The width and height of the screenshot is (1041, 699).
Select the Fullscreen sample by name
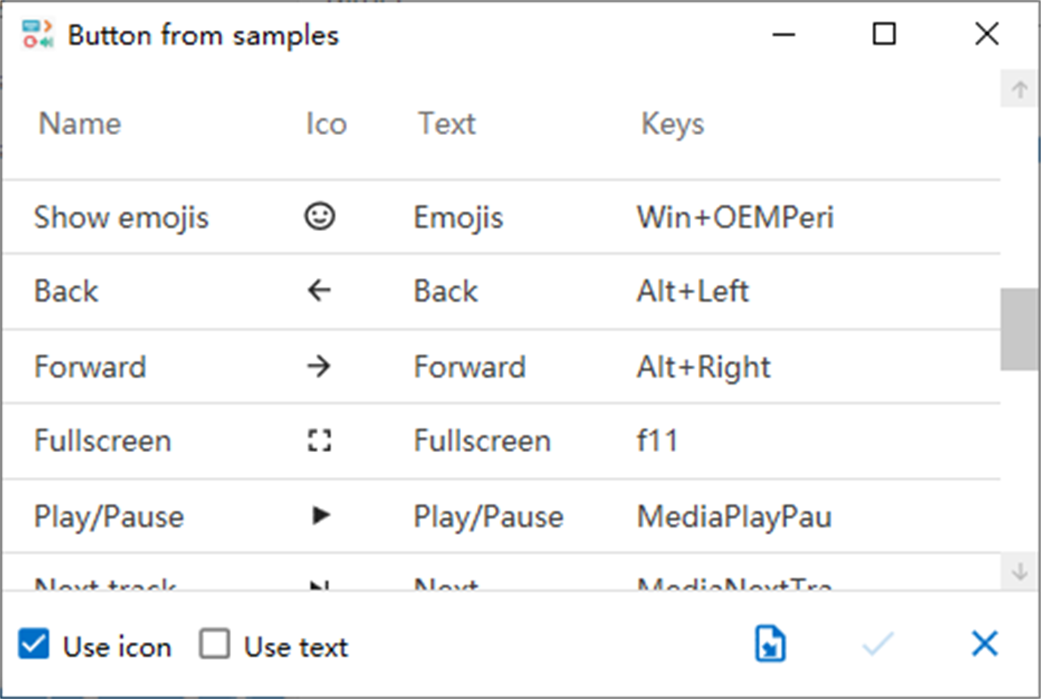coord(102,441)
